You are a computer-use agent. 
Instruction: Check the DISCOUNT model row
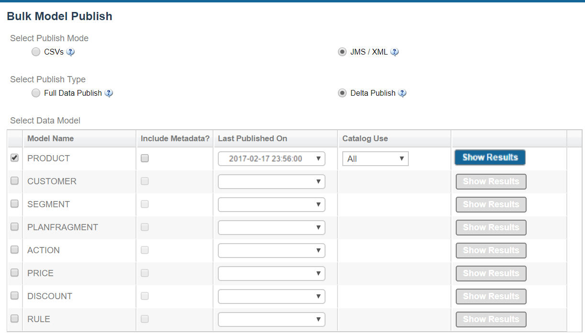(15, 296)
